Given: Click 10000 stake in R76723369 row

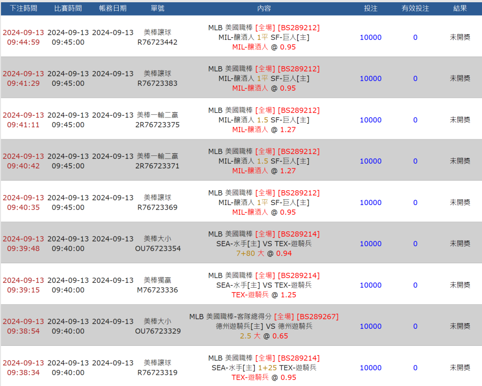Looking at the screenshot, I should (370, 203).
